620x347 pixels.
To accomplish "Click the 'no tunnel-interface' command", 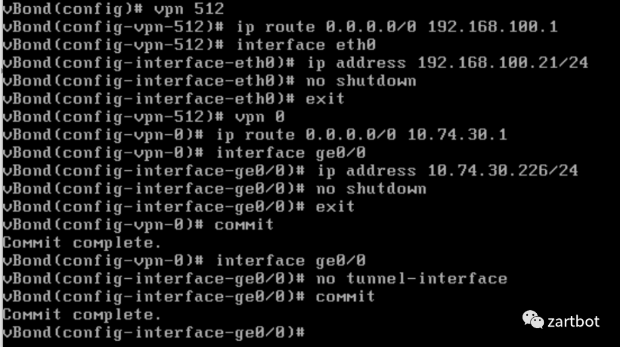I will coord(411,279).
